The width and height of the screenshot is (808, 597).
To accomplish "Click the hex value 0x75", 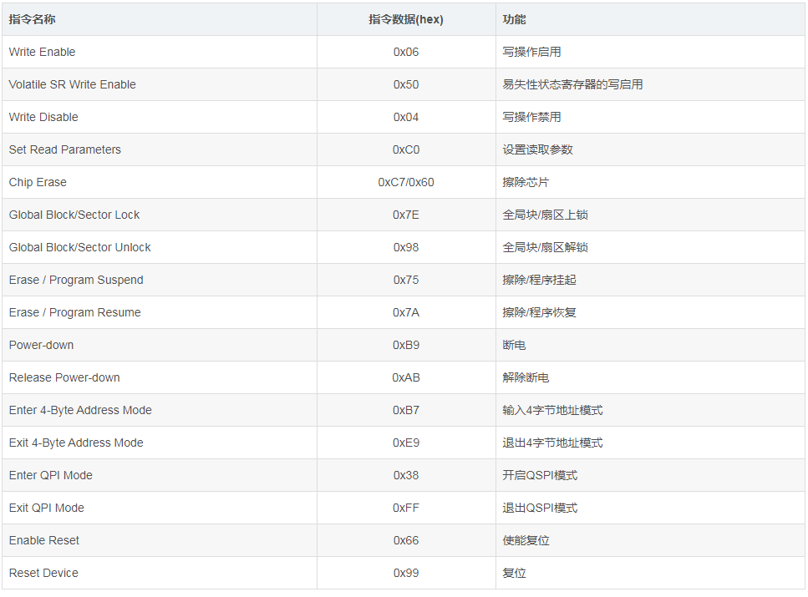I will pyautogui.click(x=406, y=280).
